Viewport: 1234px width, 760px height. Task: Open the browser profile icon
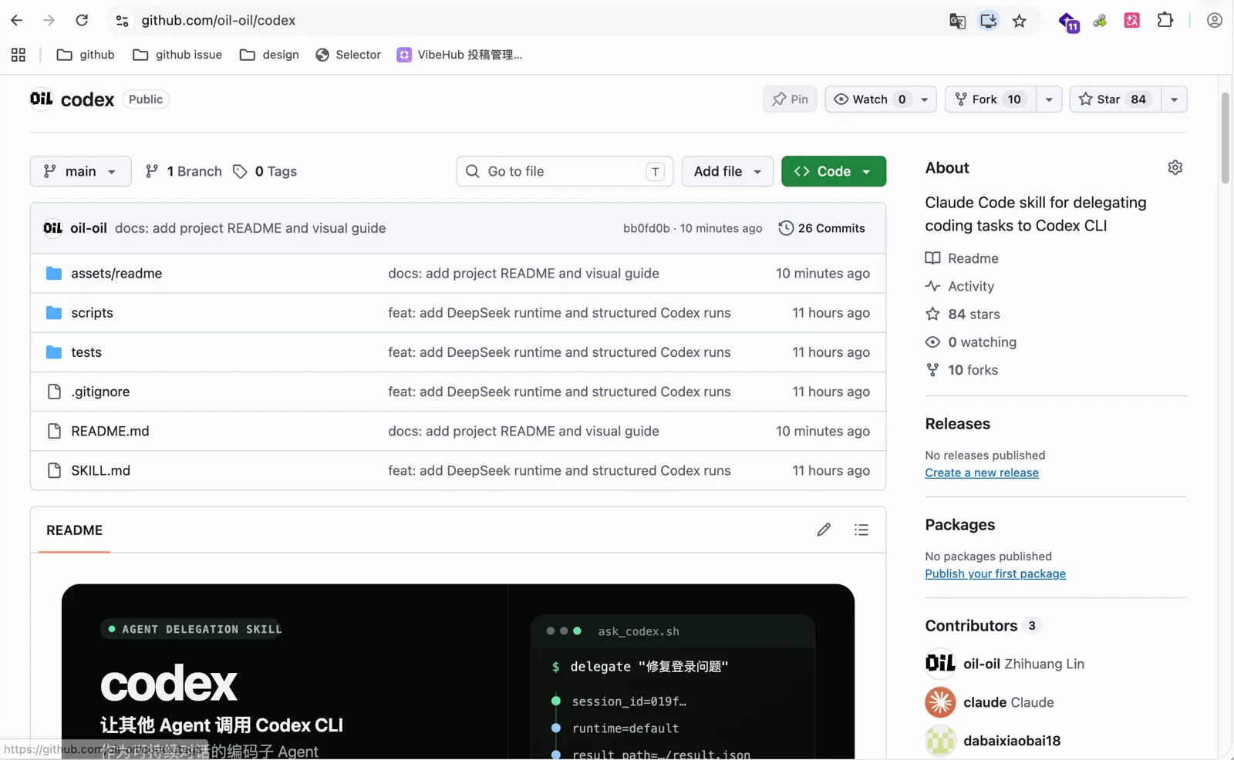1215,21
